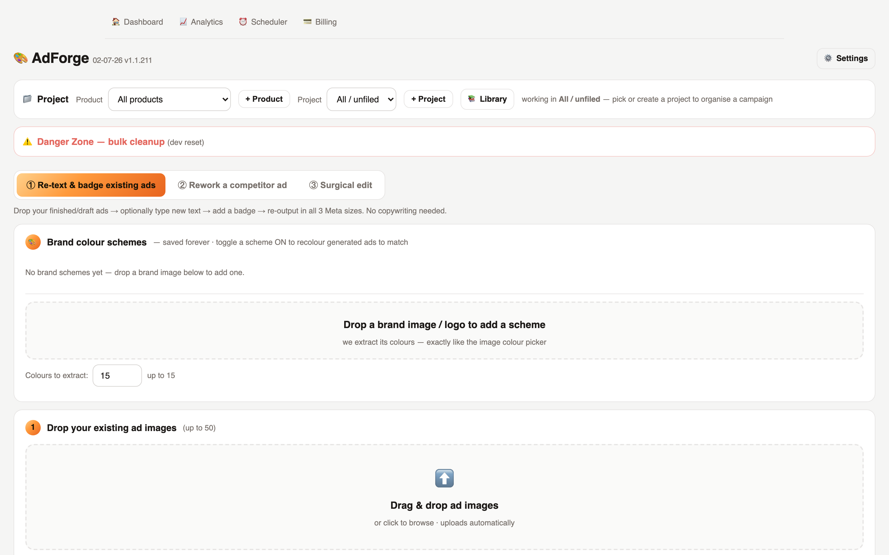Open the All products dropdown
The height and width of the screenshot is (555, 889).
tap(169, 99)
